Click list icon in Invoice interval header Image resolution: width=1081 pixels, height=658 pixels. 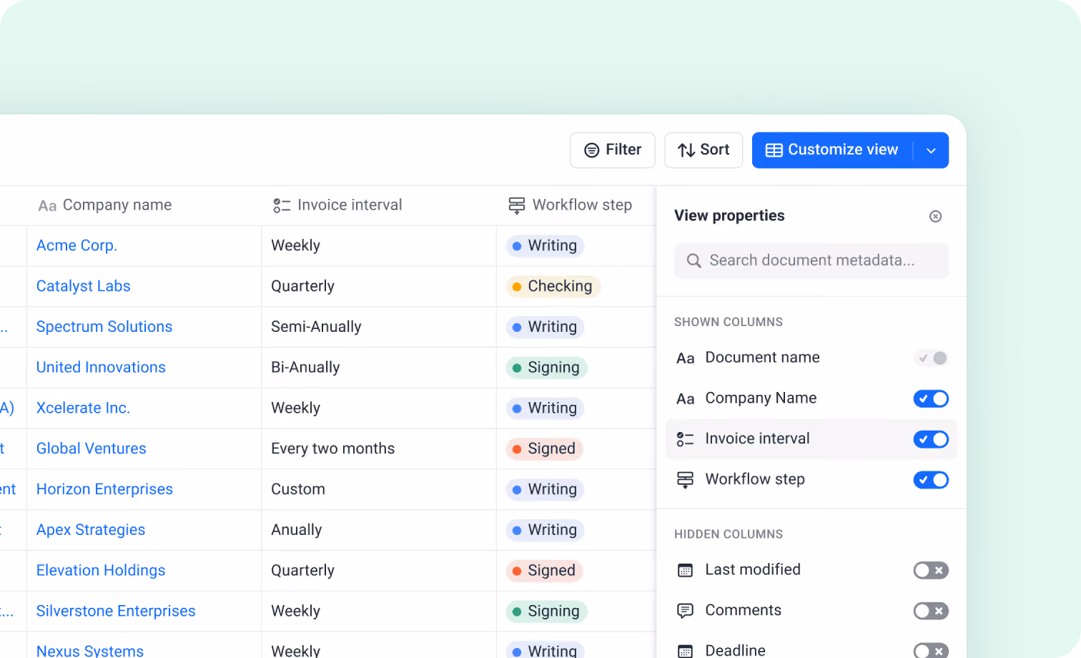[x=282, y=206]
